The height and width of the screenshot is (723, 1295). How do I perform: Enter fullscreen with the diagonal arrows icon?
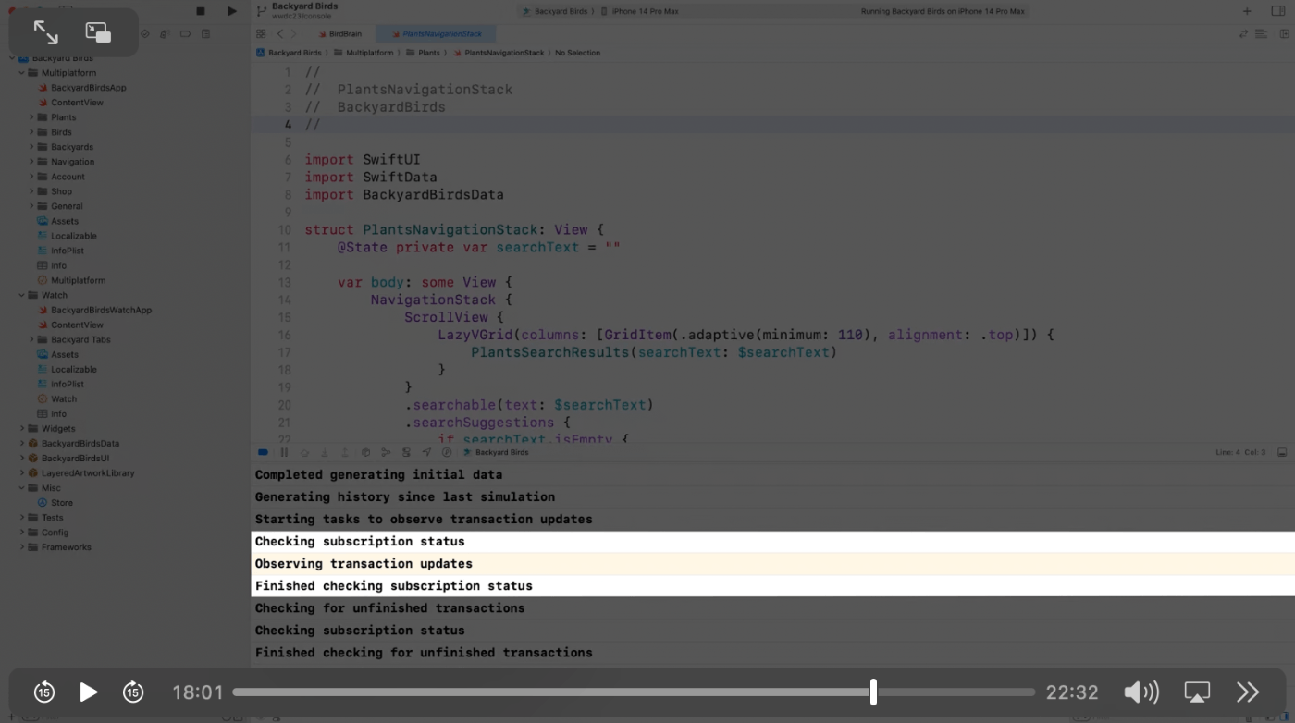(x=45, y=33)
